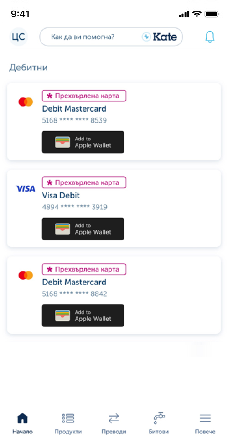Open Debit Mastercard 5168 **** **** 8842 details
Screen dimensions: 228x438
pos(114,295)
